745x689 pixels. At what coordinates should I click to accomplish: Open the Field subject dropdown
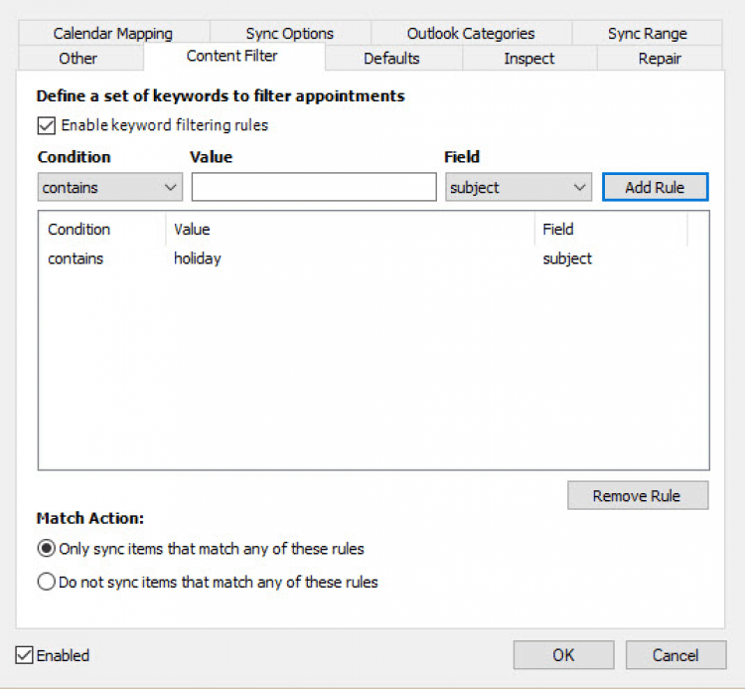[518, 187]
